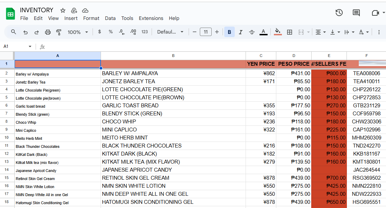
Task: Open text rotation dropdown
Action: coord(364,32)
